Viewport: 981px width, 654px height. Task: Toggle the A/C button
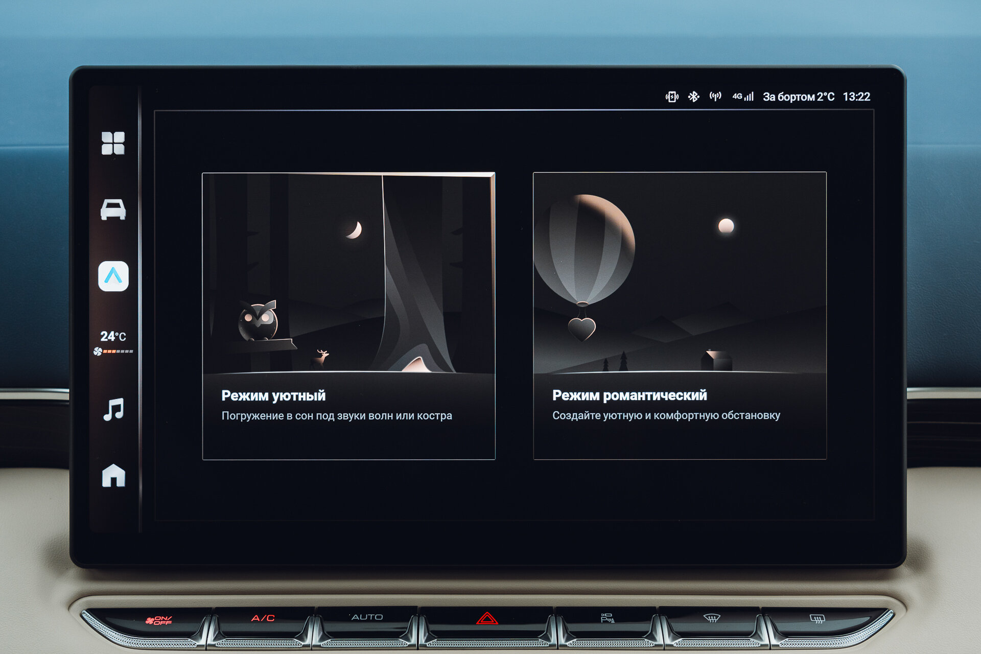click(x=263, y=618)
